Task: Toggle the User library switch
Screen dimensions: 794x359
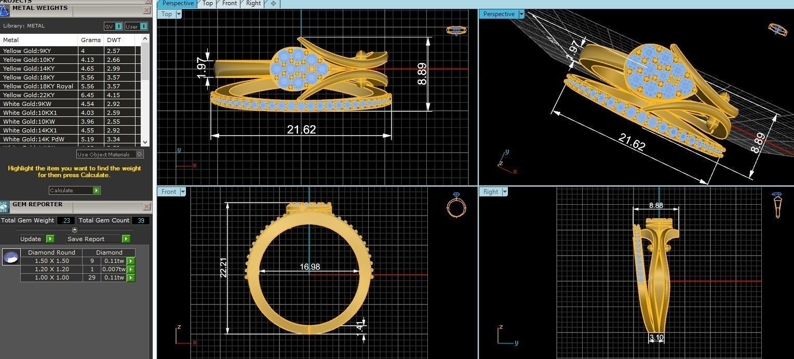Action: click(x=136, y=26)
